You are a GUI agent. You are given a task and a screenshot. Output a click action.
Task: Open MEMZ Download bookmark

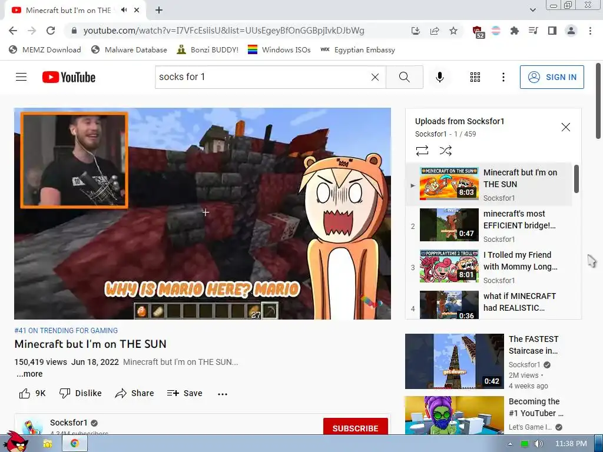(45, 49)
